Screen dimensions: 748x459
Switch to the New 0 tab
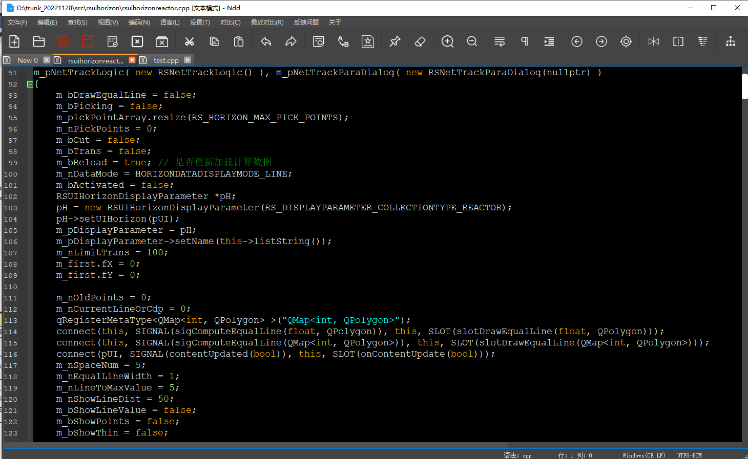27,60
